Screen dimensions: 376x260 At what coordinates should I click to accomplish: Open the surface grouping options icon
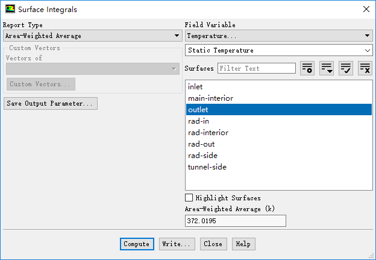click(327, 68)
